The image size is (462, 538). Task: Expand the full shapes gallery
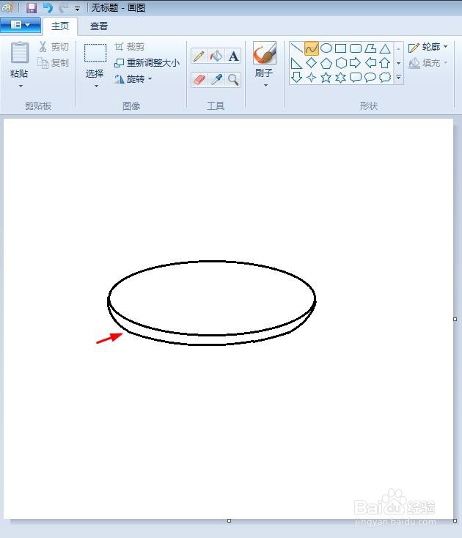(x=398, y=78)
